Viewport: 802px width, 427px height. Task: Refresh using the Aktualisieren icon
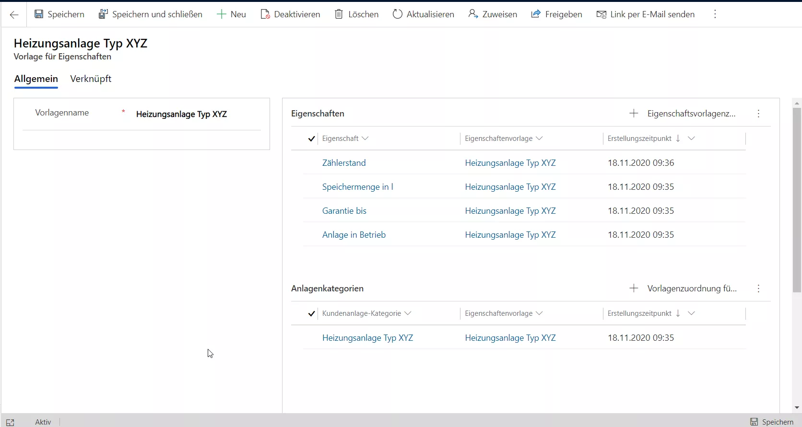coord(397,14)
